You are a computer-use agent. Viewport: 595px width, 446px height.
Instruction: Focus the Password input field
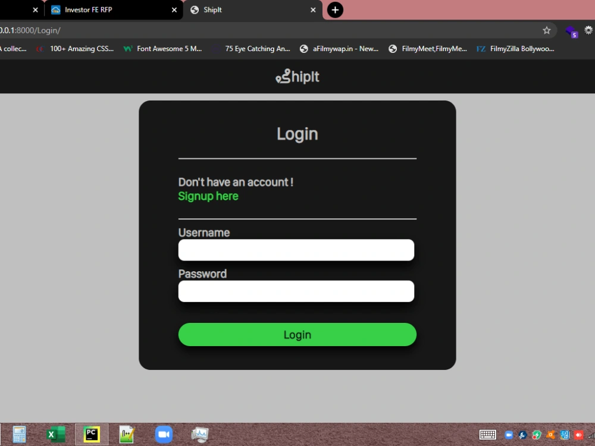tap(296, 291)
